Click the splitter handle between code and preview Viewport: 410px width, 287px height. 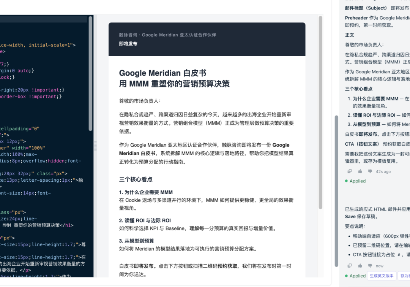(x=95, y=146)
